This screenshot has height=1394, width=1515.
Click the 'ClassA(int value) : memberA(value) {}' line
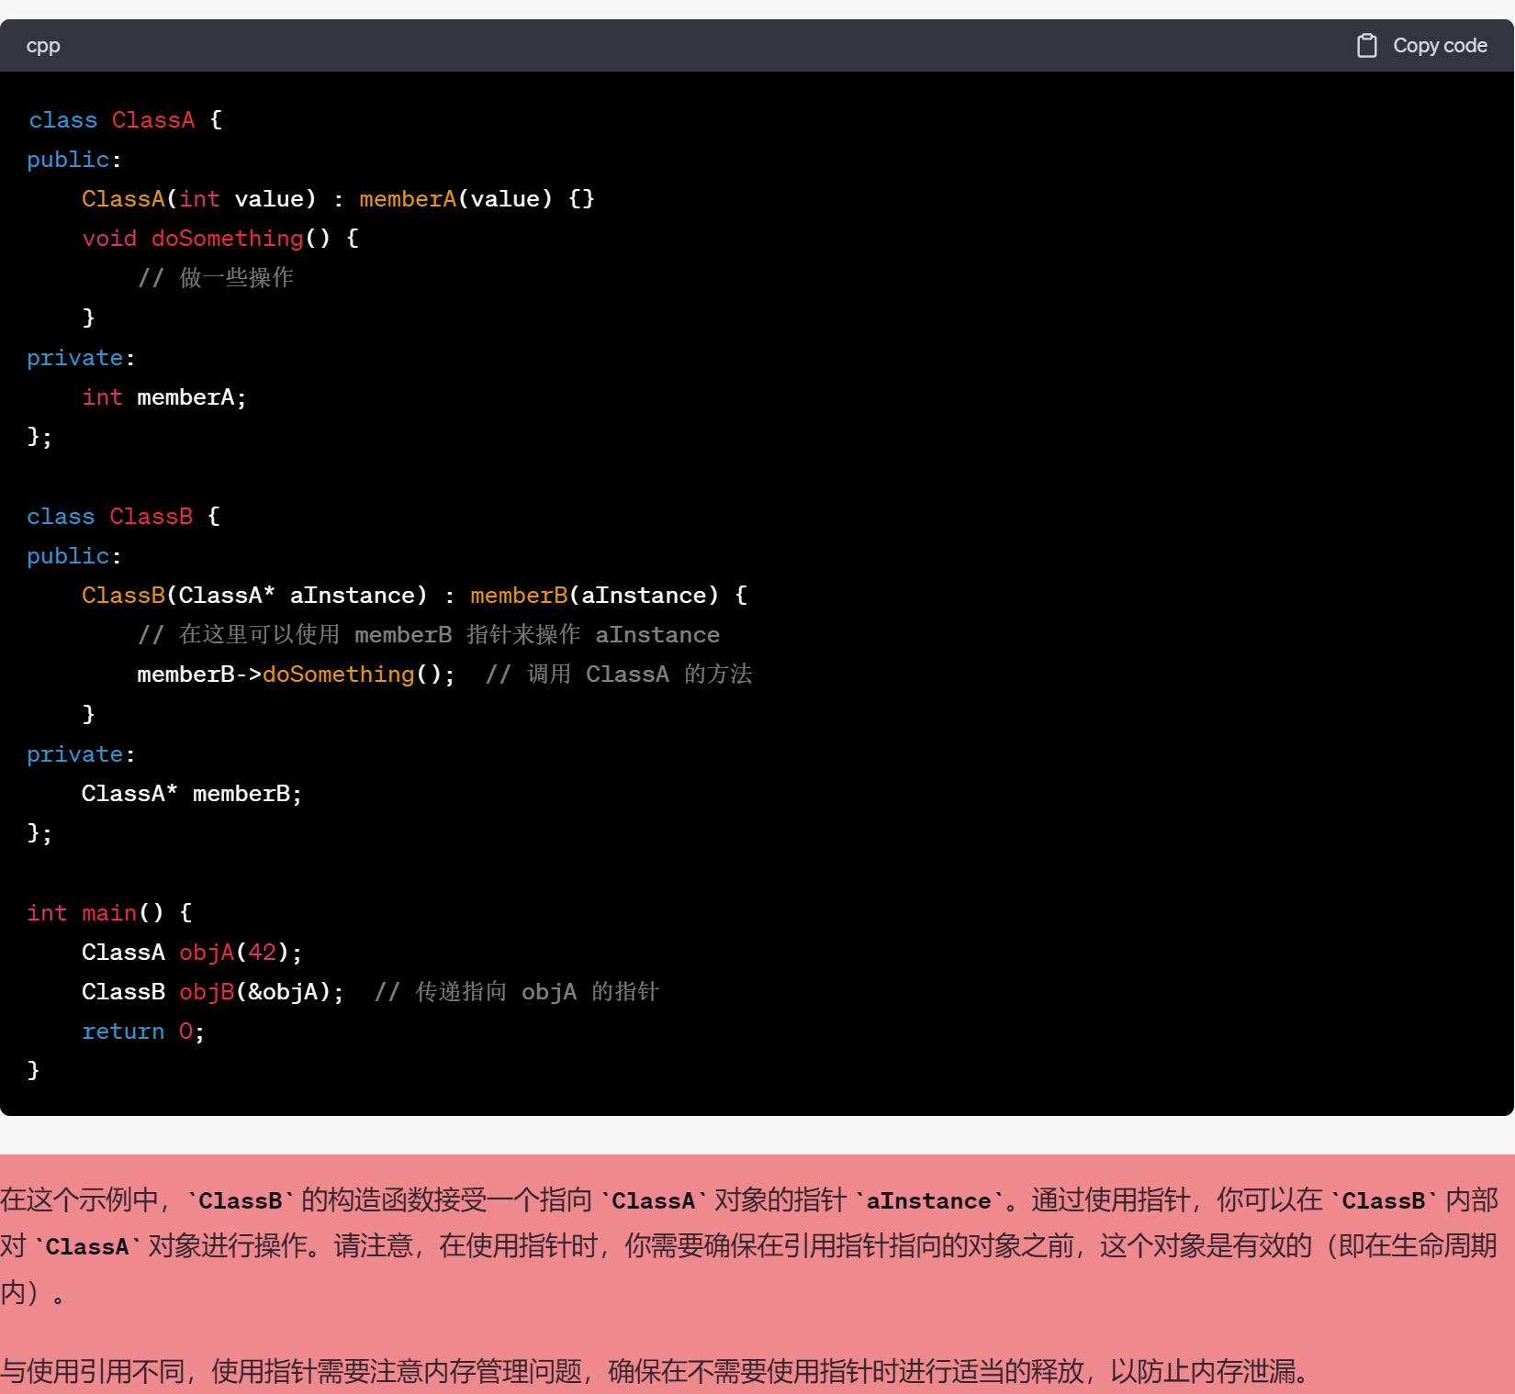tap(338, 199)
